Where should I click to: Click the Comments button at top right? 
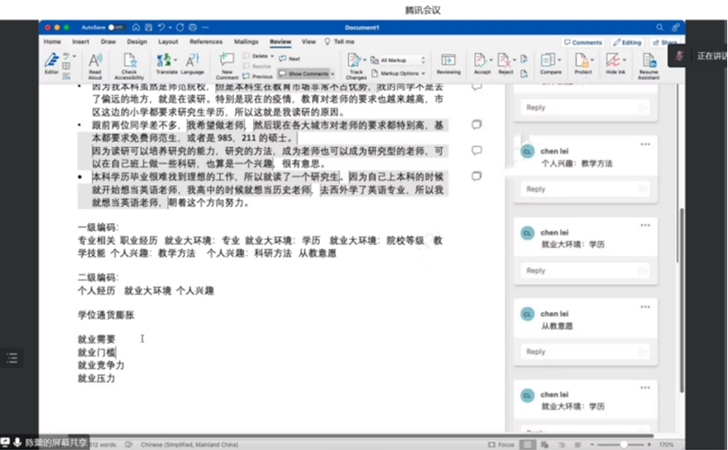point(582,42)
